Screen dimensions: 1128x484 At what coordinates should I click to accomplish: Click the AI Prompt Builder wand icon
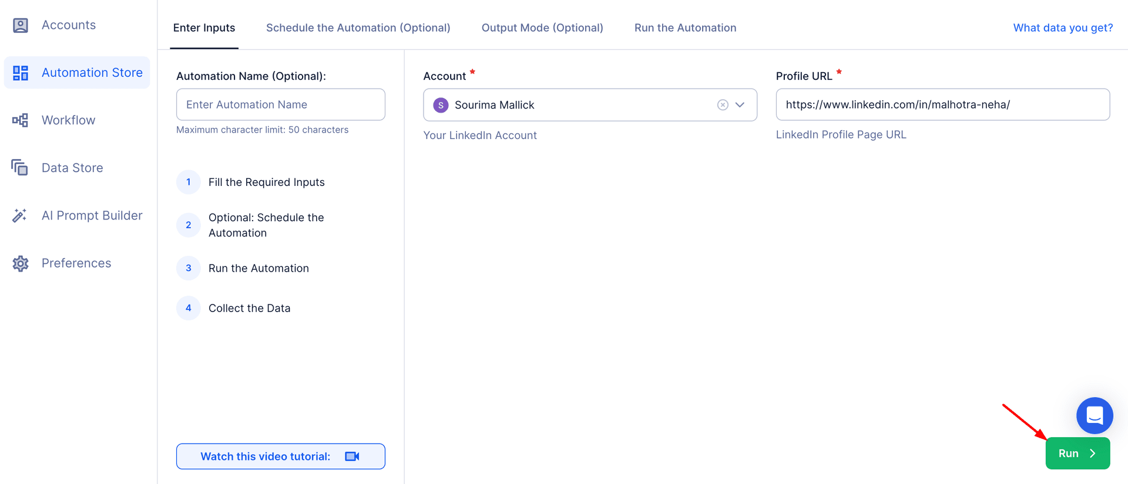coord(19,215)
